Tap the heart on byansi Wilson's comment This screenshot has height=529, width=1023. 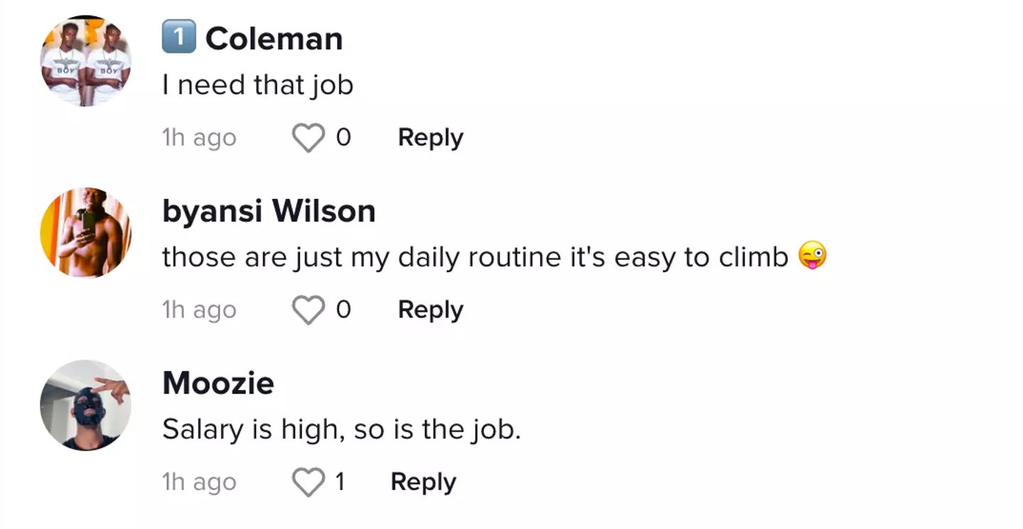pos(309,310)
